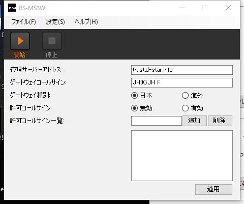Focus the JH0CJH F gateway callsign field
The width and height of the screenshot is (244, 204).
click(182, 82)
